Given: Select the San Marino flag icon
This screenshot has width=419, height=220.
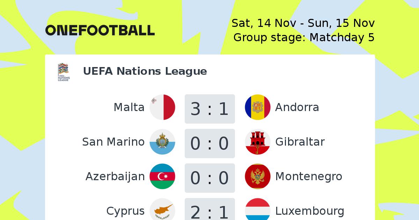Looking at the screenshot, I should pyautogui.click(x=162, y=142).
